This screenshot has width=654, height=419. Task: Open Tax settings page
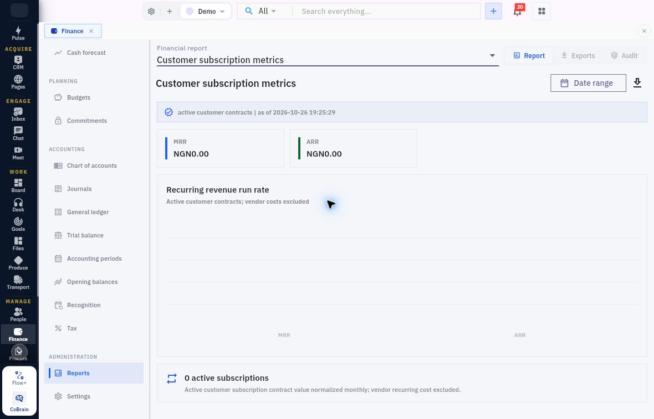tap(94, 328)
